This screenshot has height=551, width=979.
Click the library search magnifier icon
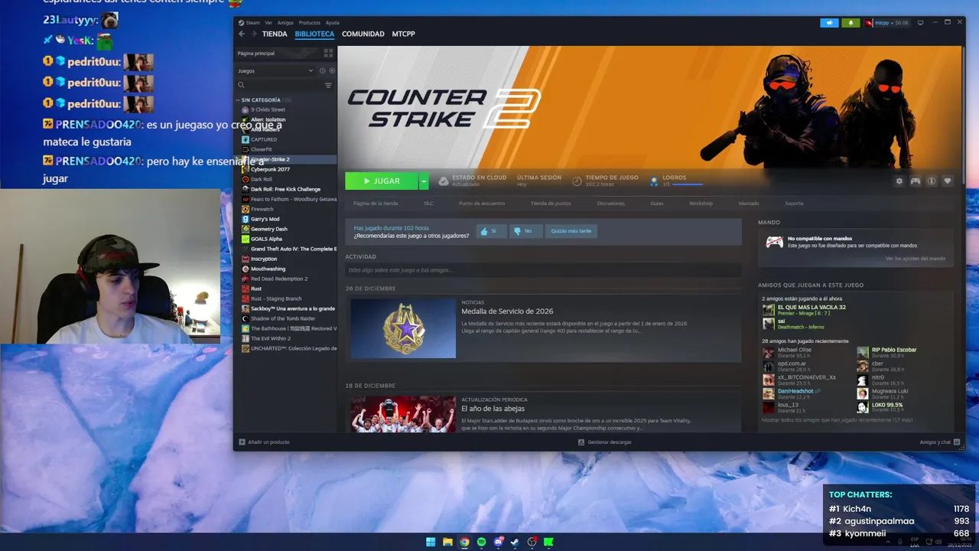pos(242,85)
